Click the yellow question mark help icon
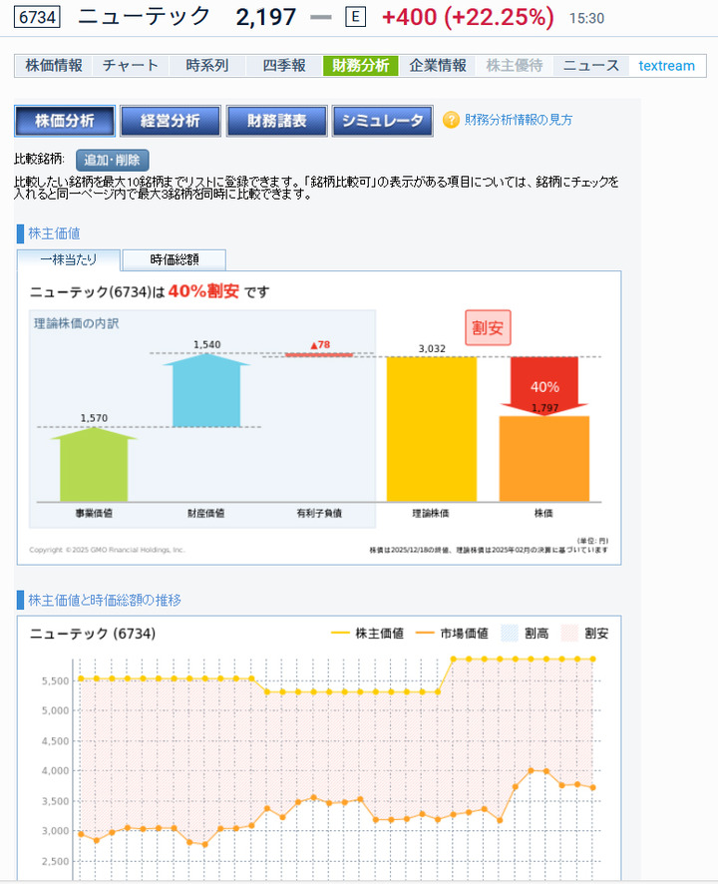The image size is (718, 884). (x=451, y=120)
